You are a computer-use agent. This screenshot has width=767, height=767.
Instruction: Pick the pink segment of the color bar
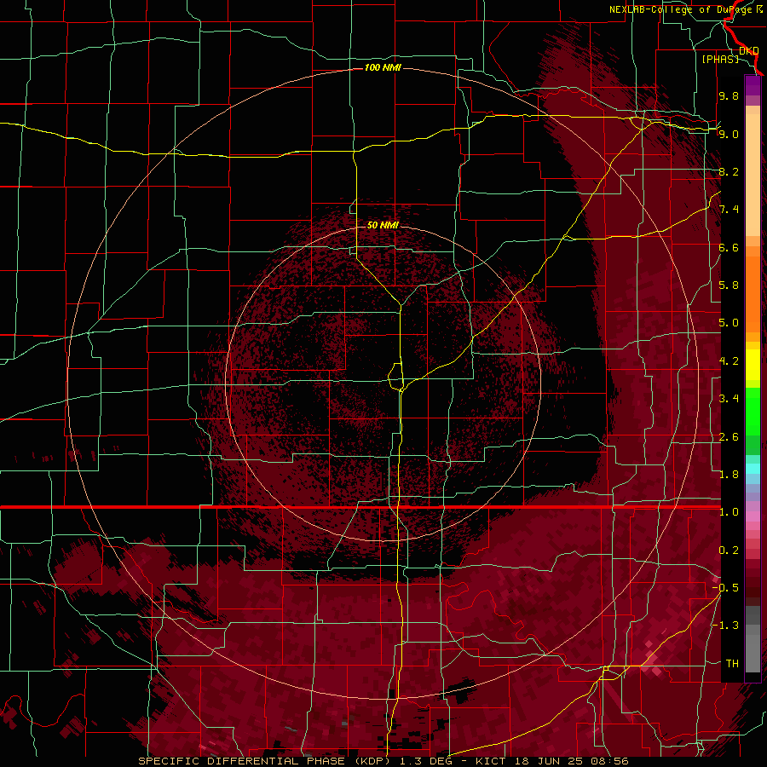(x=753, y=516)
